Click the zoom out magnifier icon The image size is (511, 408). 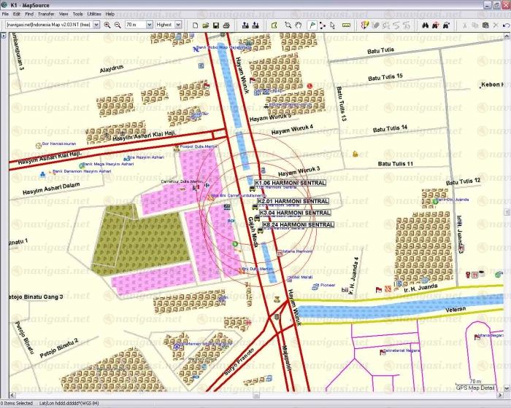(x=118, y=25)
